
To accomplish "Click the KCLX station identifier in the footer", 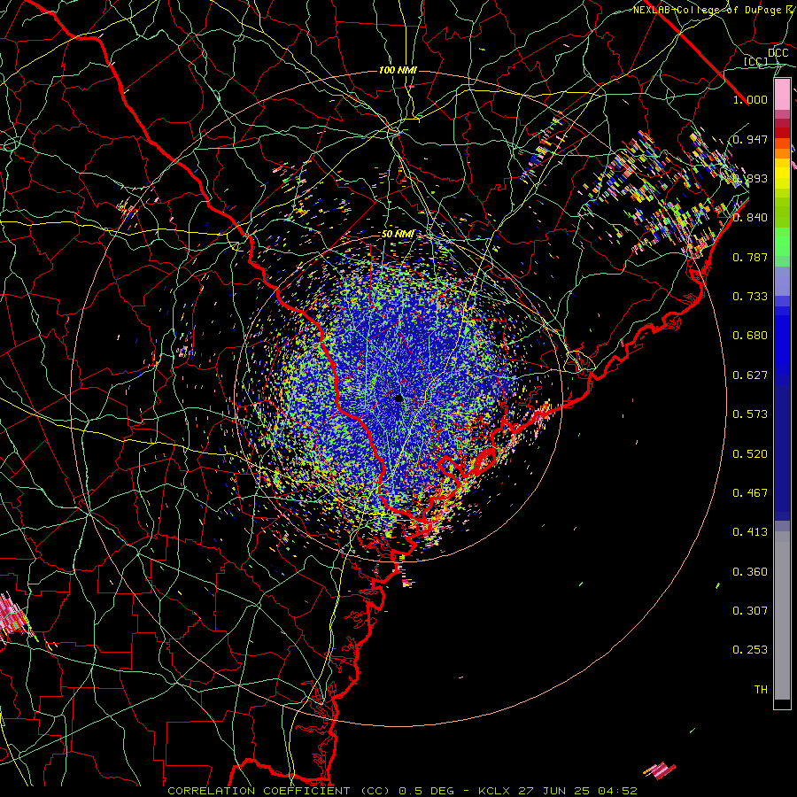I will pyautogui.click(x=493, y=791).
